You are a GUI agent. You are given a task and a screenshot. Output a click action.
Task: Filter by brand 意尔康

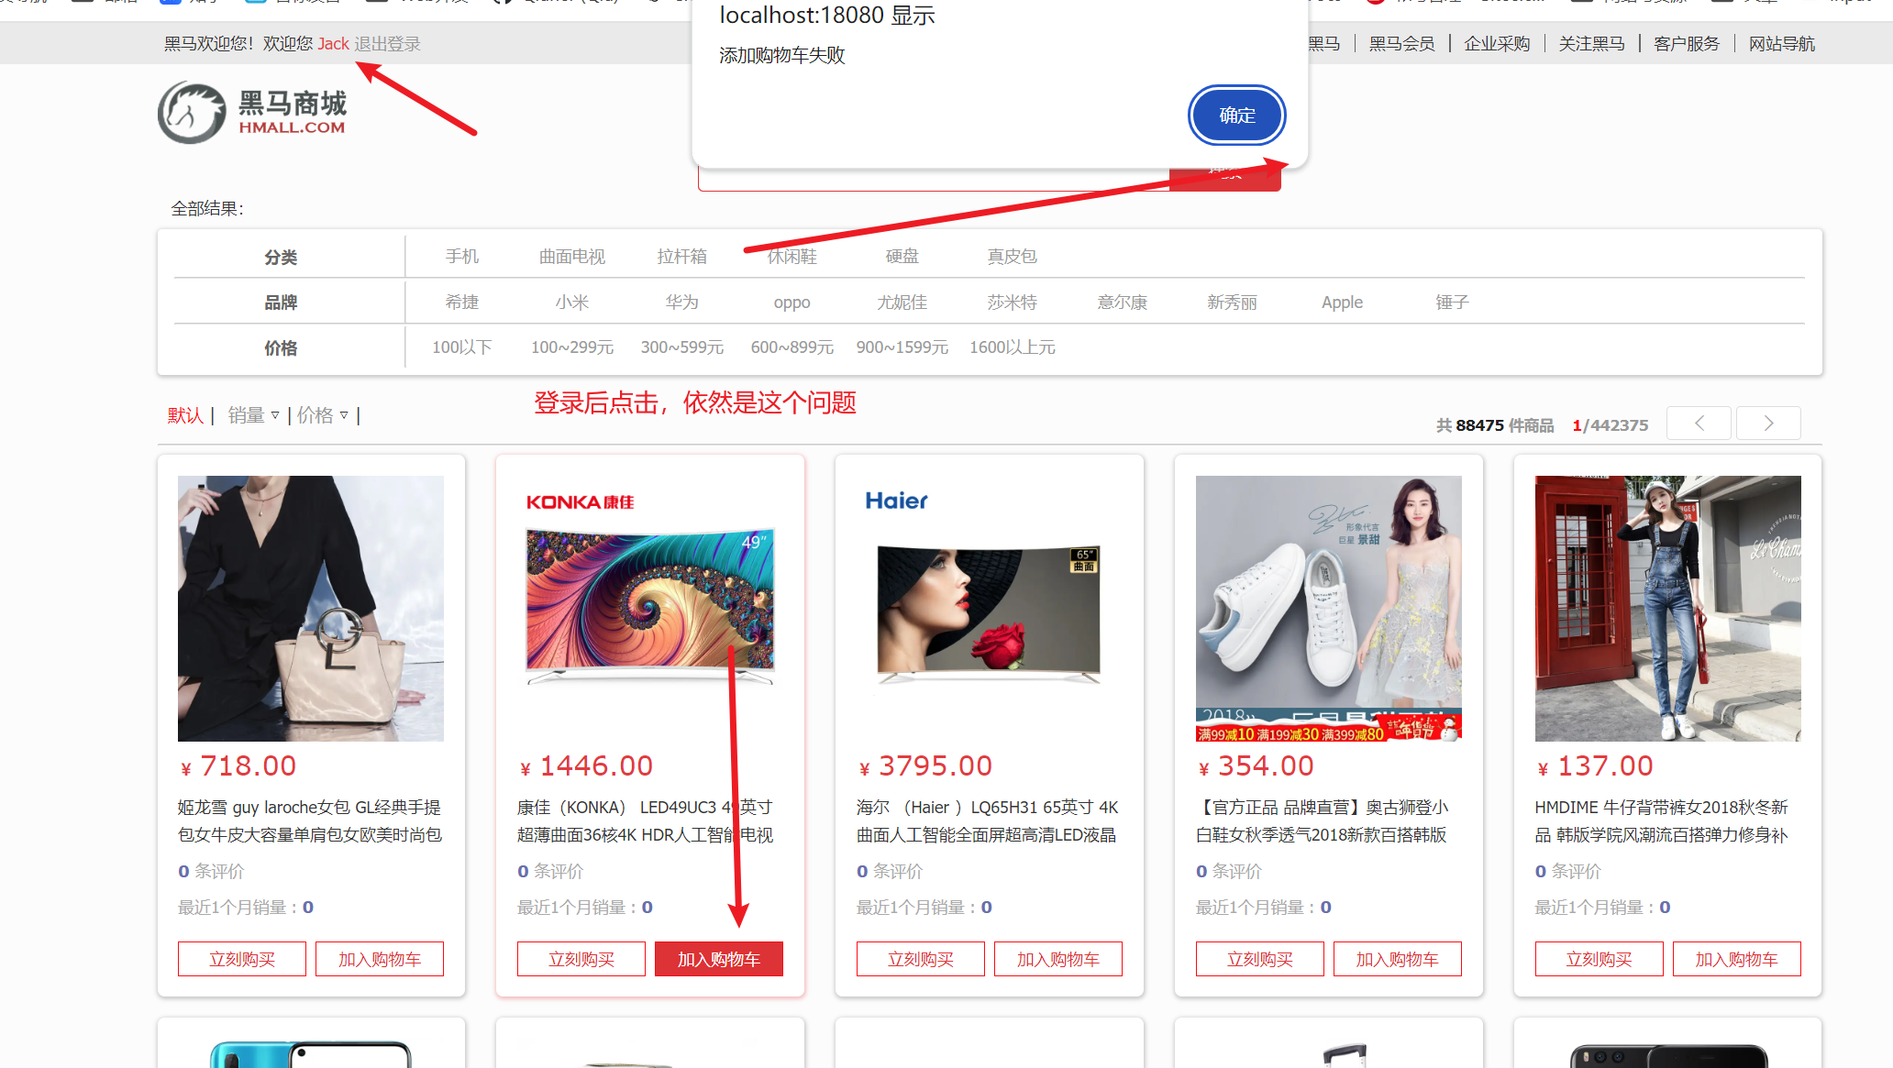click(x=1123, y=303)
